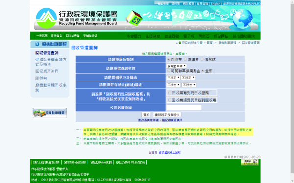The image size is (294, 183).
Task: Click the link next to 回首頁
Action: 170,152
